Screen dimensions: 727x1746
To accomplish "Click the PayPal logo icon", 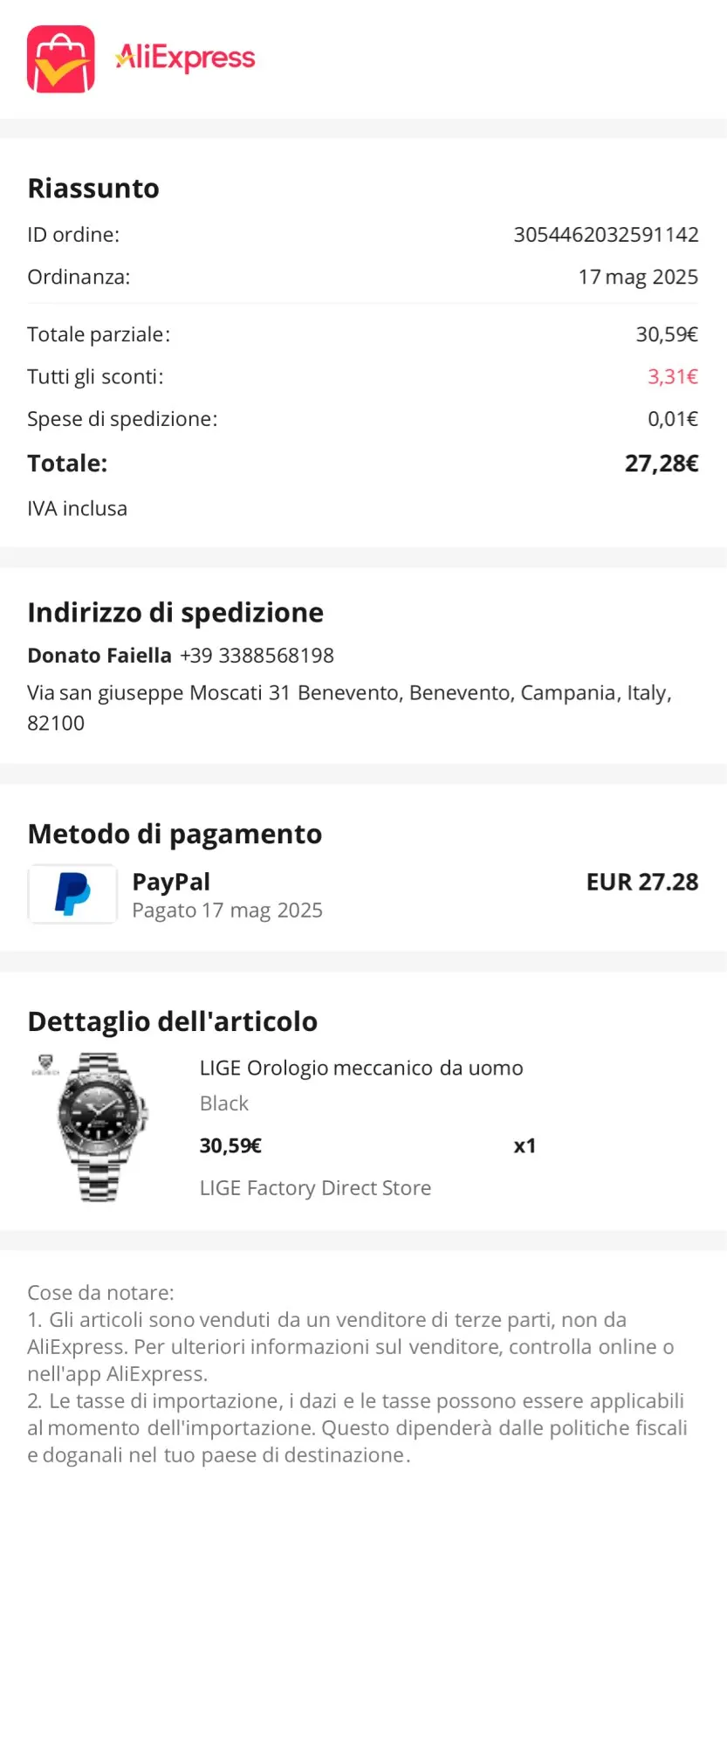I will tap(72, 894).
